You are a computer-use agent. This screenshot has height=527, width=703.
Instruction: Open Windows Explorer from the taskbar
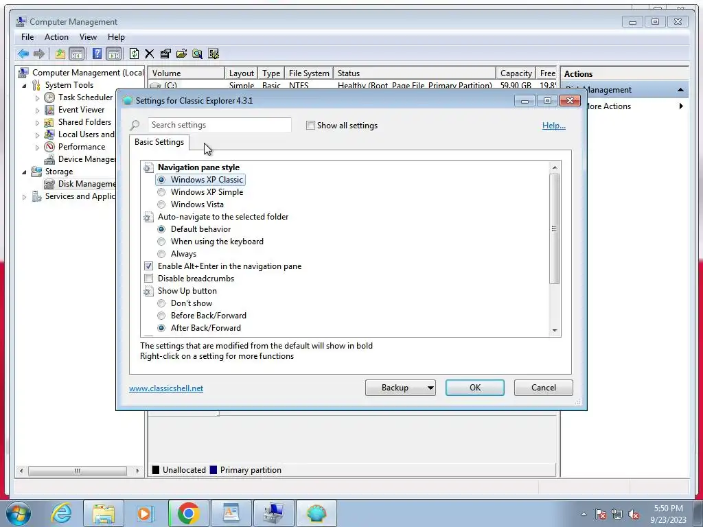(104, 513)
